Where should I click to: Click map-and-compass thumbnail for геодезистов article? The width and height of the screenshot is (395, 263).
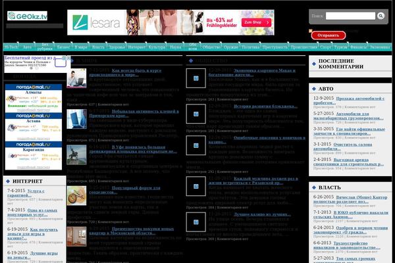click(x=76, y=195)
